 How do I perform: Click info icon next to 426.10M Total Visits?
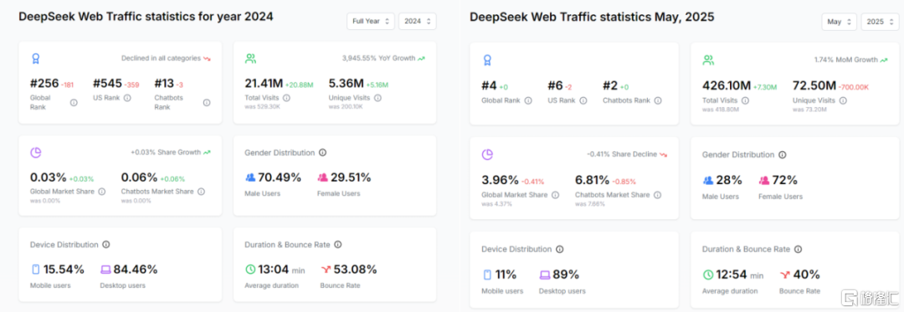coord(745,100)
